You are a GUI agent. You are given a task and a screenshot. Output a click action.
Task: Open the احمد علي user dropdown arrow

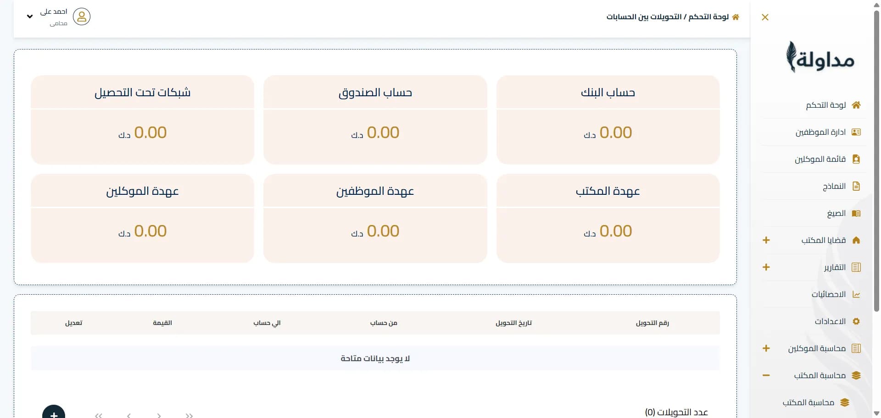click(30, 16)
